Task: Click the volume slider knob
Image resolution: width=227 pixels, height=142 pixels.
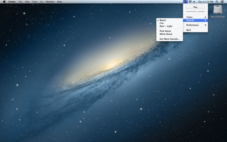Action: (197, 12)
